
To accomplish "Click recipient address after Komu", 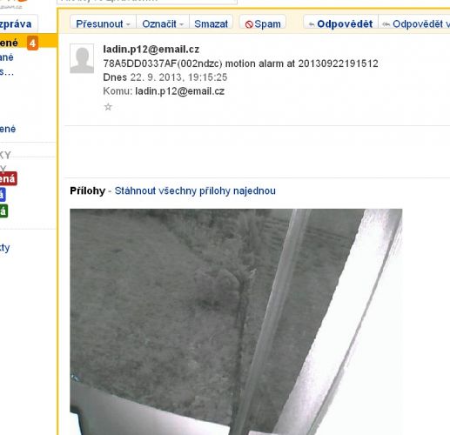I will tap(180, 91).
